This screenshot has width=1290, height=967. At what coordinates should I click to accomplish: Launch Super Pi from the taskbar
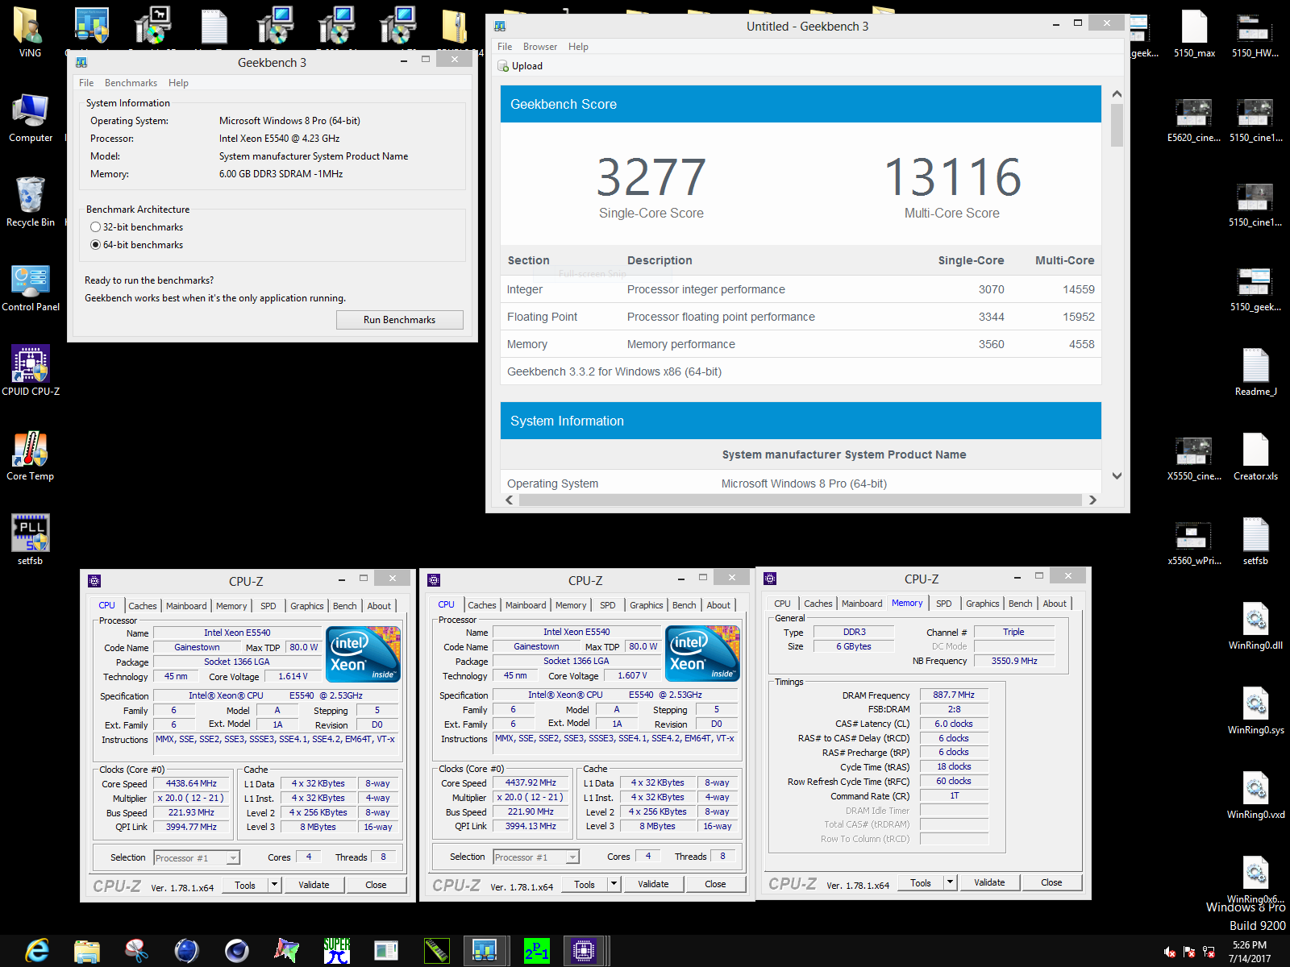point(336,951)
